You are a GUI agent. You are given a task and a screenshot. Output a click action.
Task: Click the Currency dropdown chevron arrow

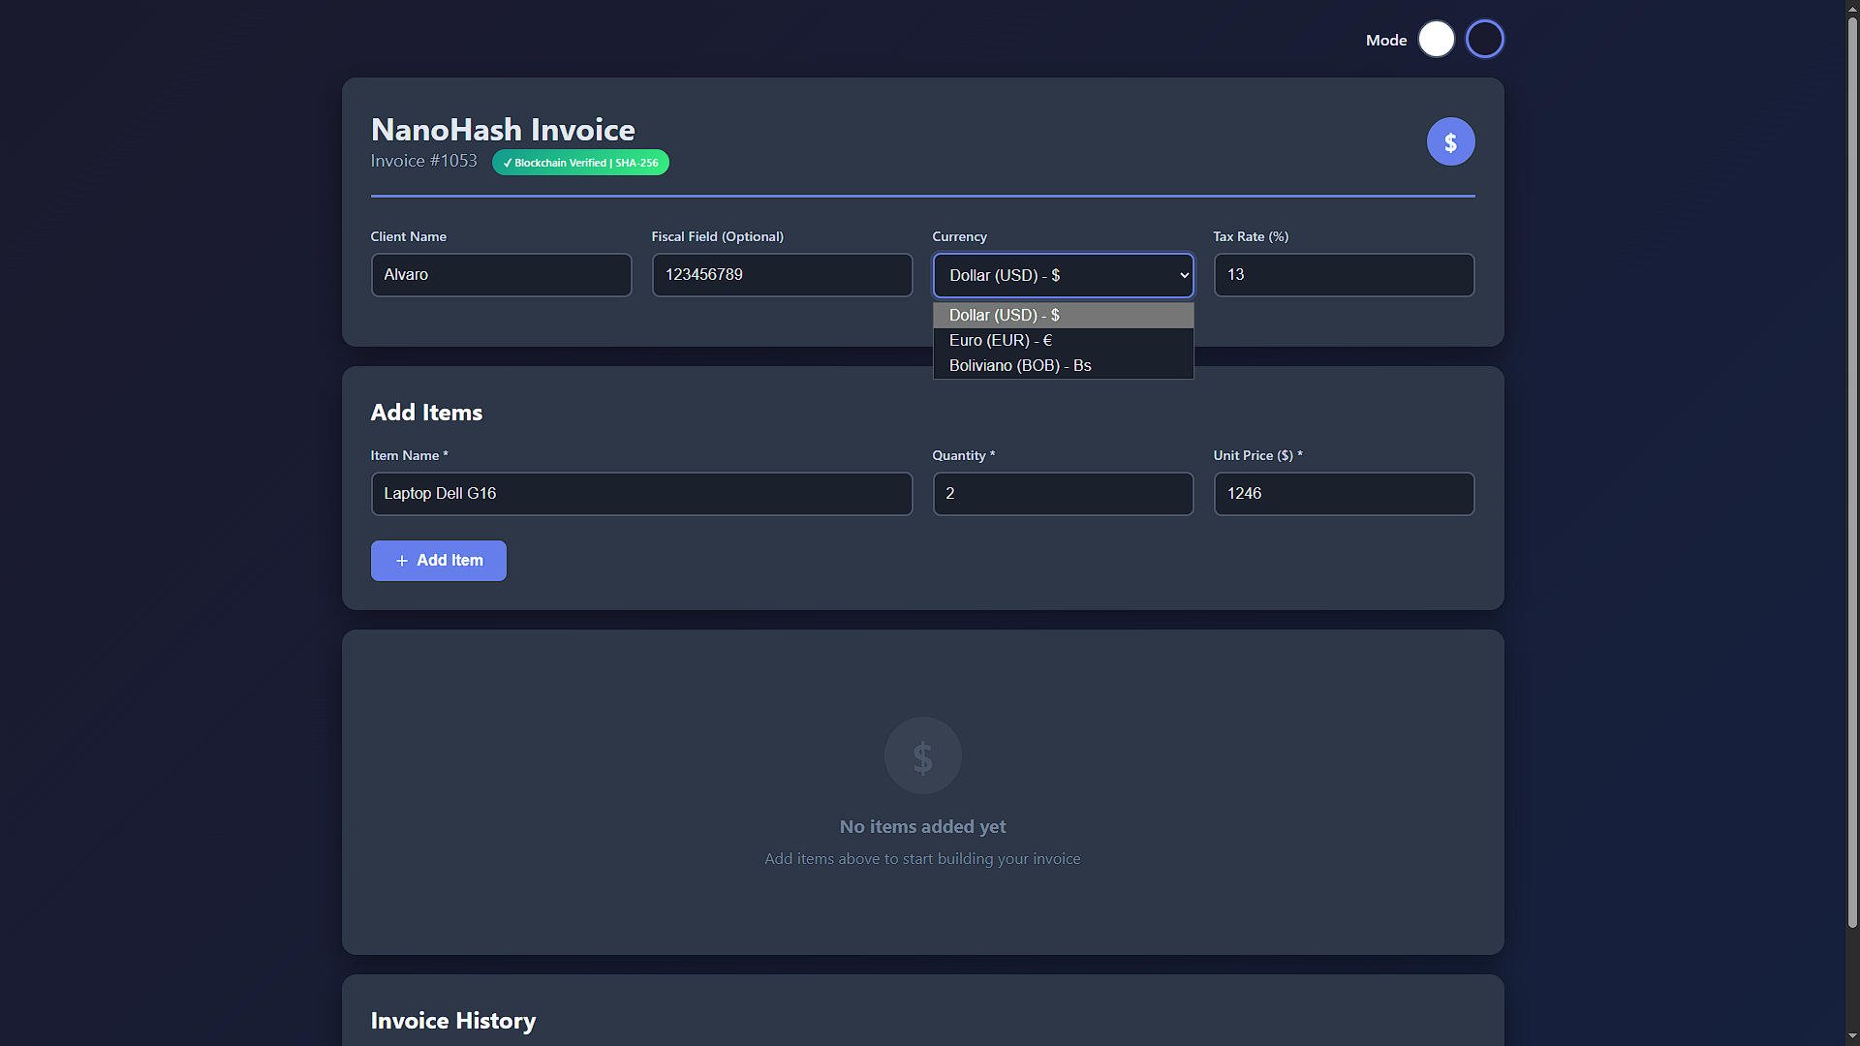click(1184, 275)
